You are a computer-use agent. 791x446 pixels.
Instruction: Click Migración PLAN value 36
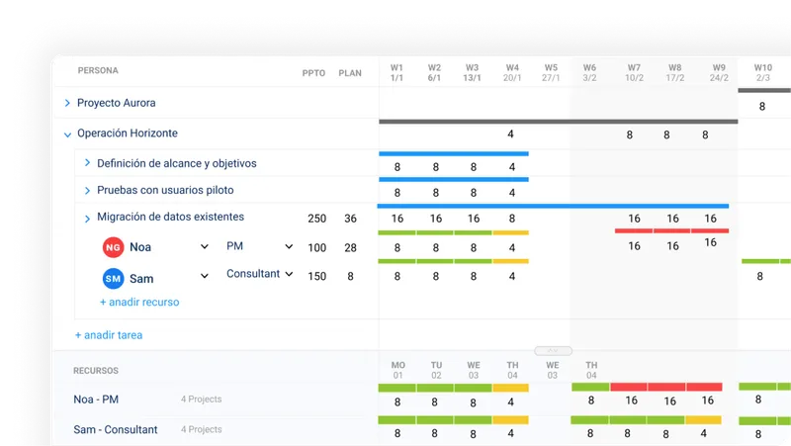click(x=351, y=219)
